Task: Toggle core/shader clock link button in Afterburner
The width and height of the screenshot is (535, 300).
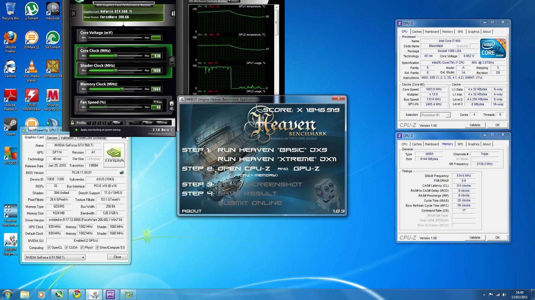Action: tap(172, 61)
